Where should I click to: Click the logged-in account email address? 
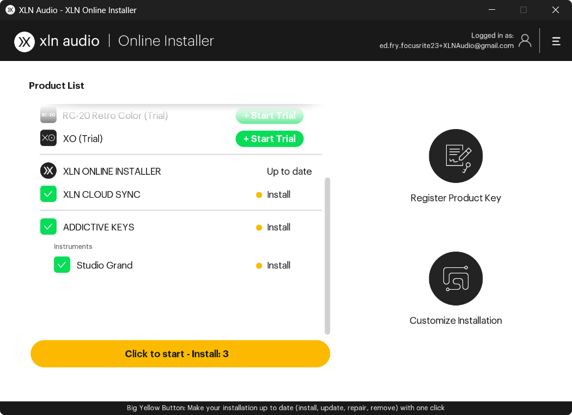446,46
